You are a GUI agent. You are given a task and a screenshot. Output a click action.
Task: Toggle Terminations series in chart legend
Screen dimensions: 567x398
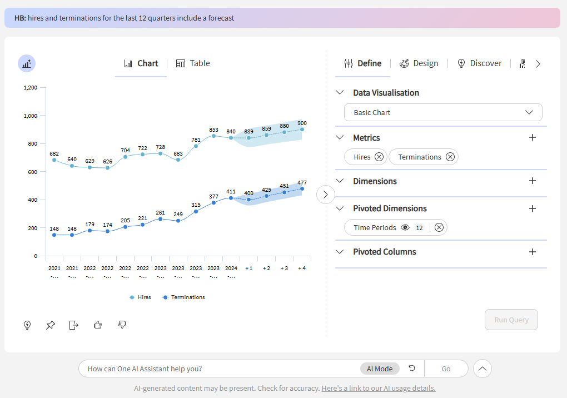pyautogui.click(x=184, y=297)
